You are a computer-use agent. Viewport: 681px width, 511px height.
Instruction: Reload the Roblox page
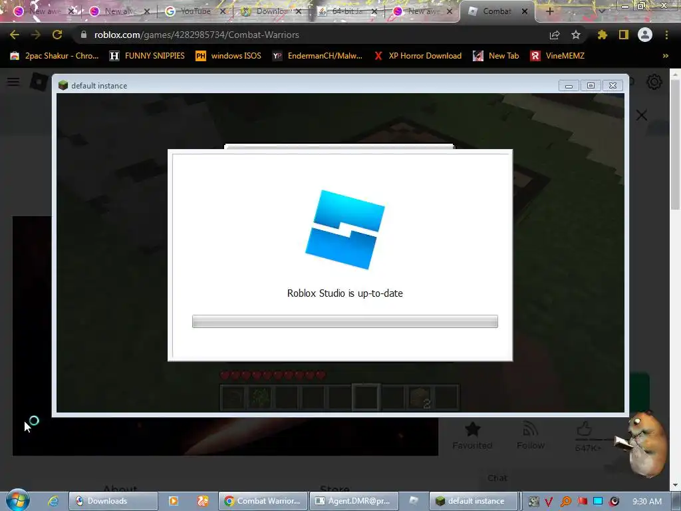point(57,35)
